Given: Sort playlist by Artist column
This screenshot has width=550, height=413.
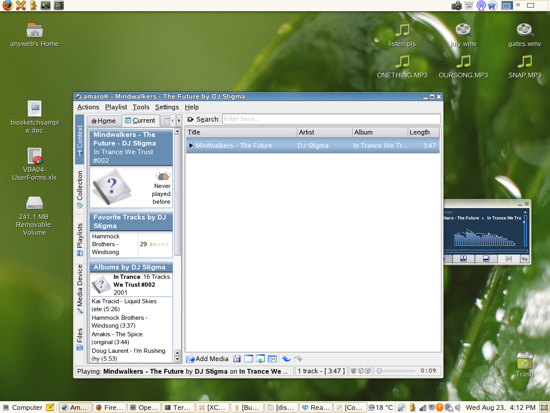Looking at the screenshot, I should click(324, 133).
